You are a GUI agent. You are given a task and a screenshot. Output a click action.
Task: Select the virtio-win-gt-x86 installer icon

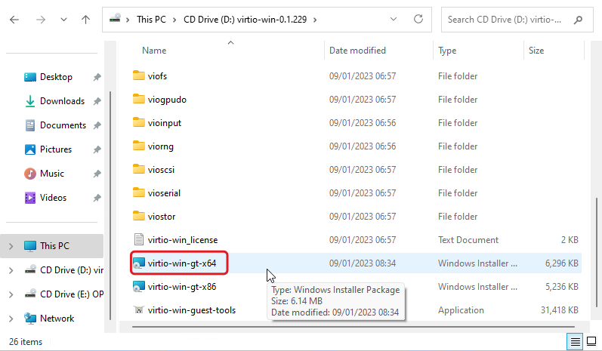[x=138, y=287]
